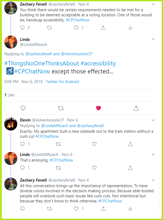Unlike Linds's highlighted tweet via the red heart
The image size is (163, 220).
point(98,108)
